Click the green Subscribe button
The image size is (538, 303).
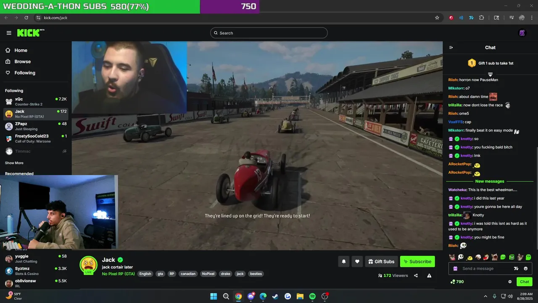coord(417,261)
